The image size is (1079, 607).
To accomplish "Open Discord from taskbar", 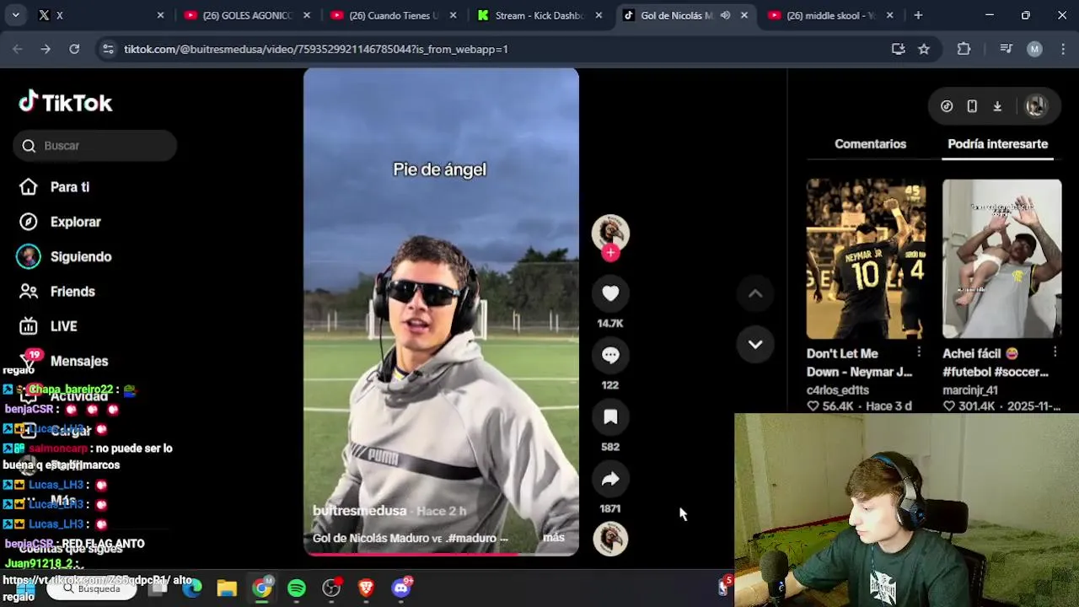I will tap(401, 588).
